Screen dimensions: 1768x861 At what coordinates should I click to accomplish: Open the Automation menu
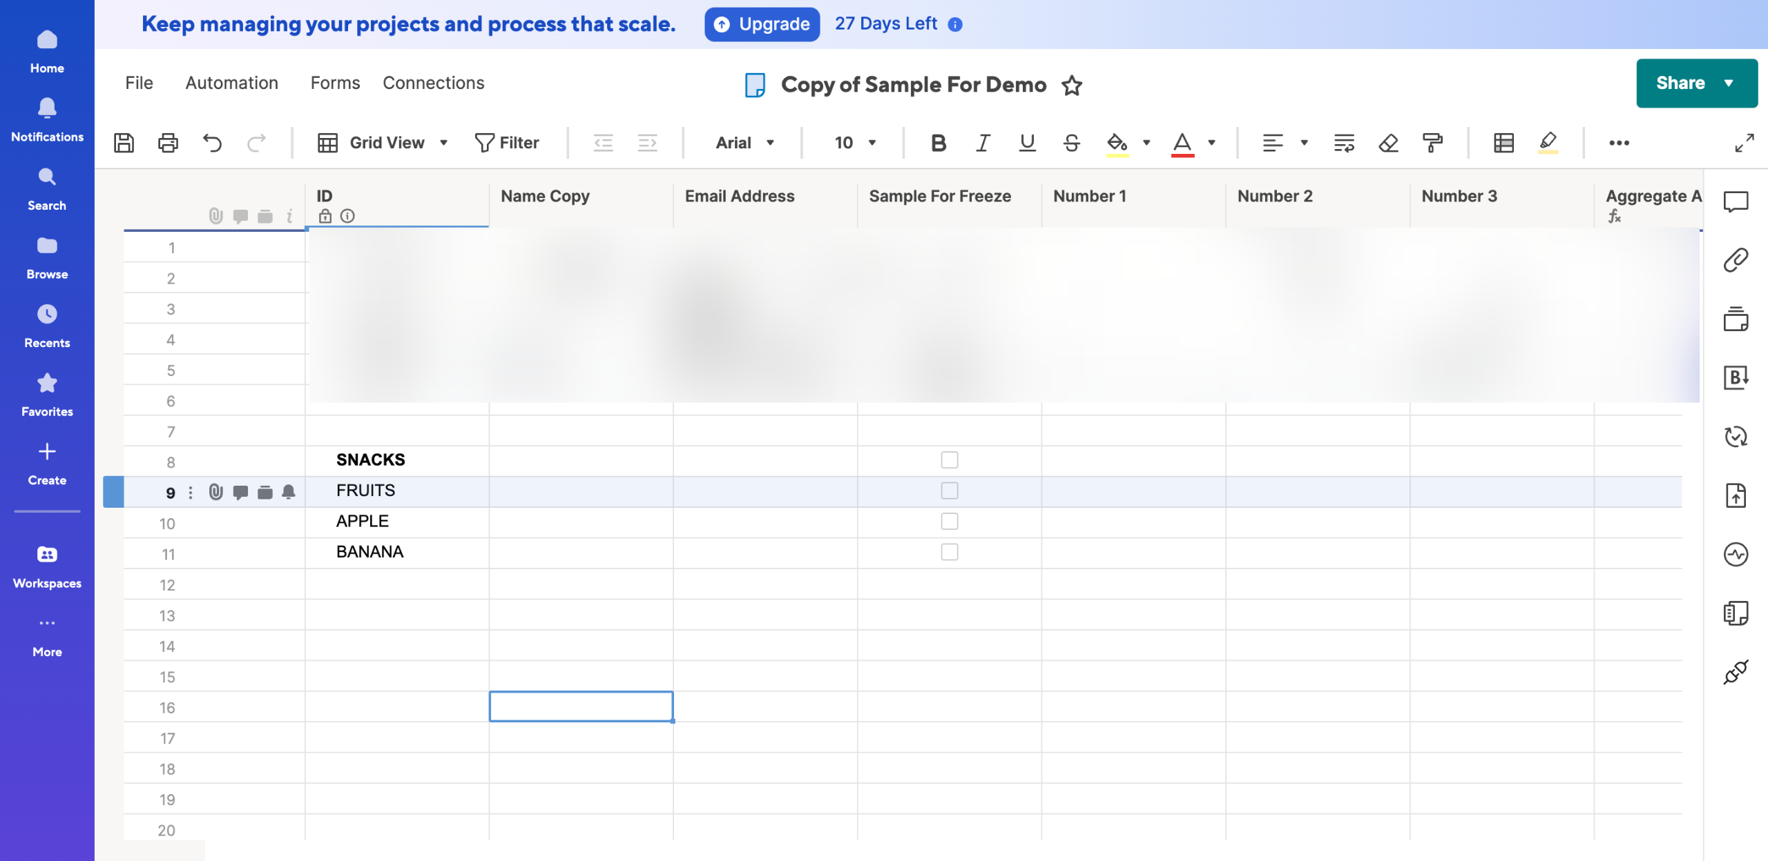click(231, 83)
